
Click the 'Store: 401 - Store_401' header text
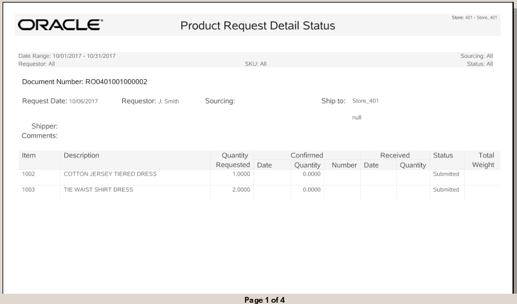click(474, 17)
